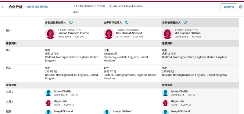Click Joseph Stirland avatar in 合併前存在的人 column
This screenshot has height=114, width=244.
pos(107,112)
